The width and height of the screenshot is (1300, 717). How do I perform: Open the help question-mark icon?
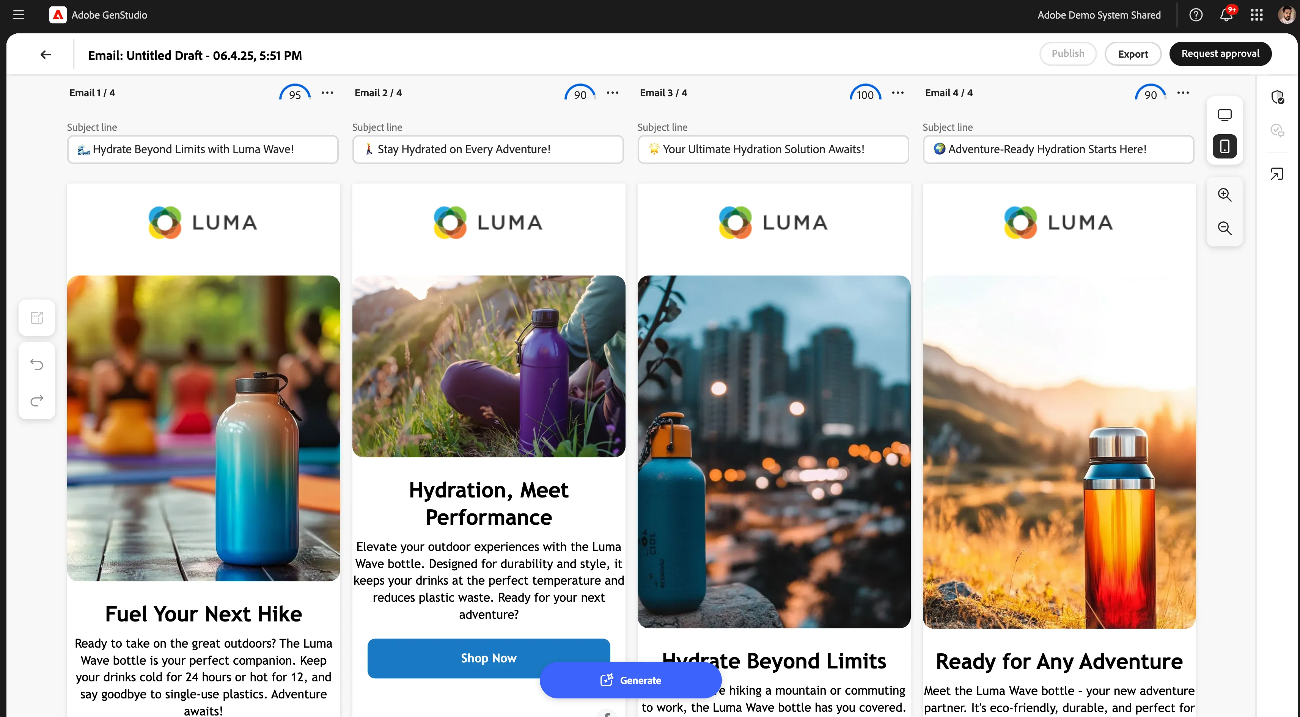coord(1196,15)
